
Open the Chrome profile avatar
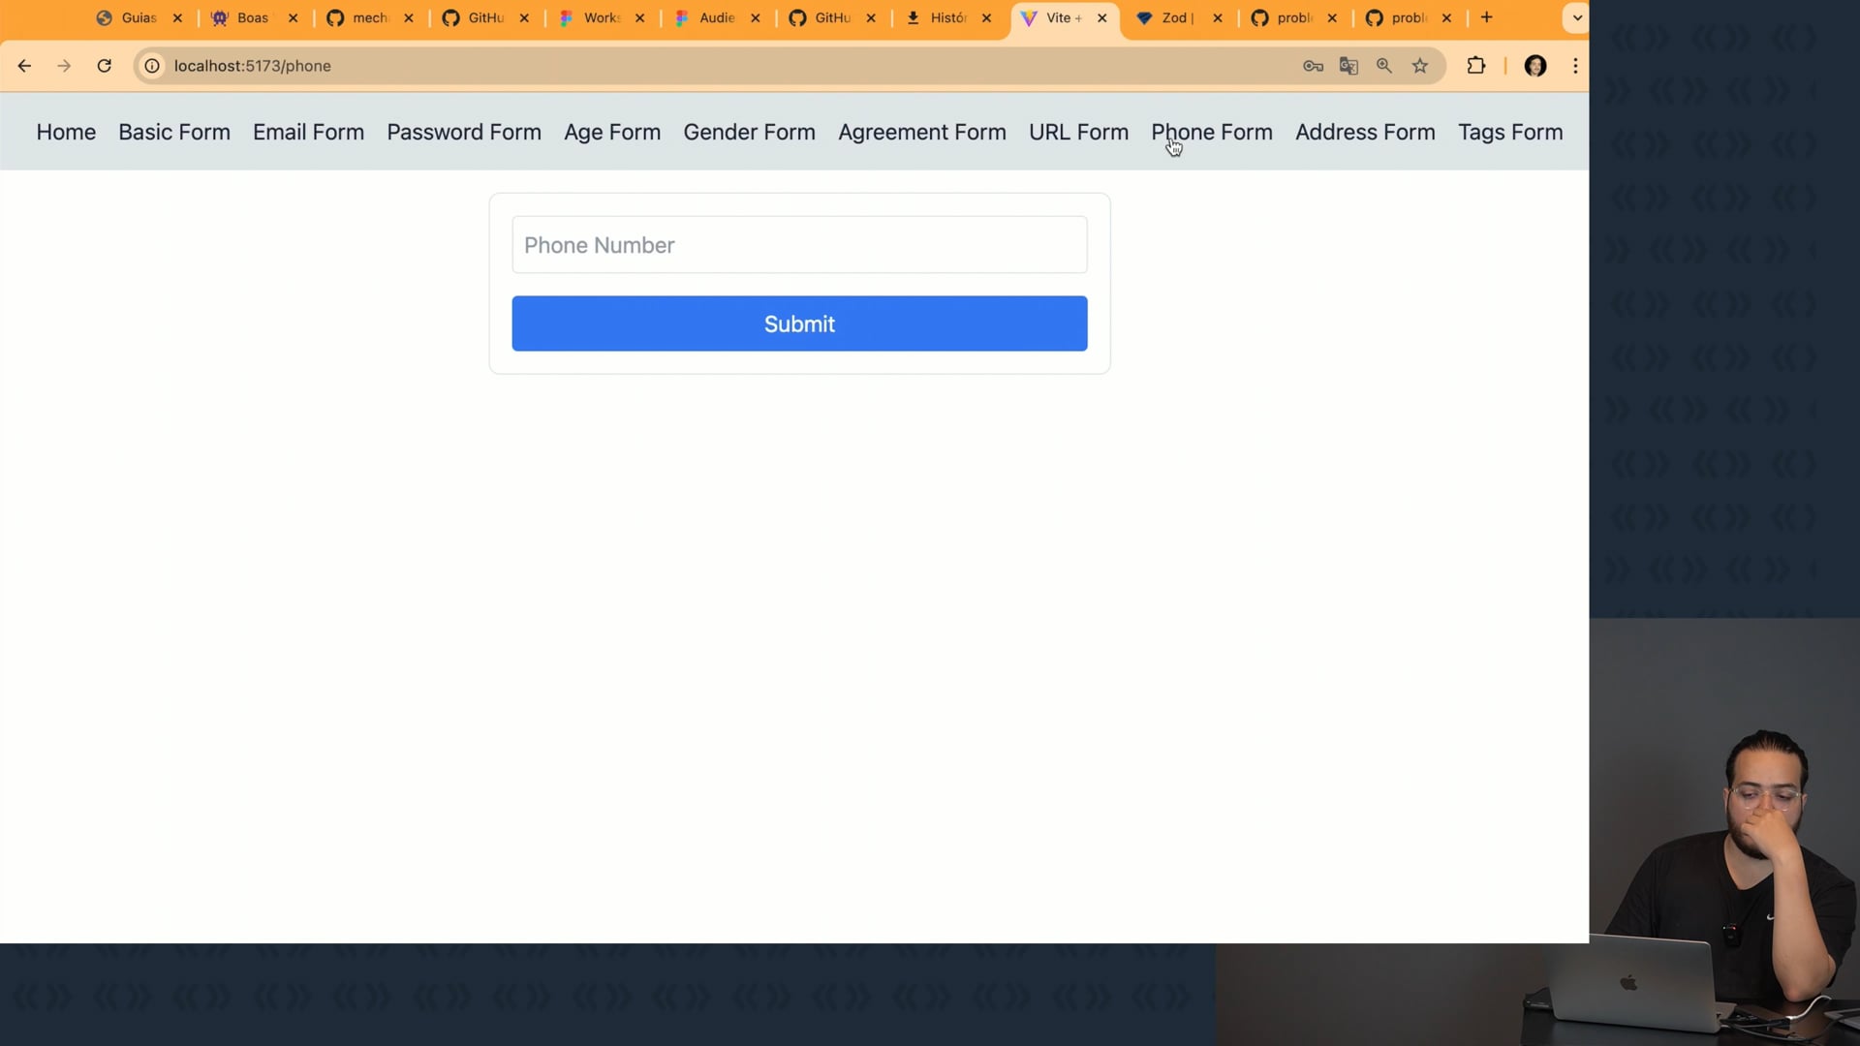click(1535, 66)
